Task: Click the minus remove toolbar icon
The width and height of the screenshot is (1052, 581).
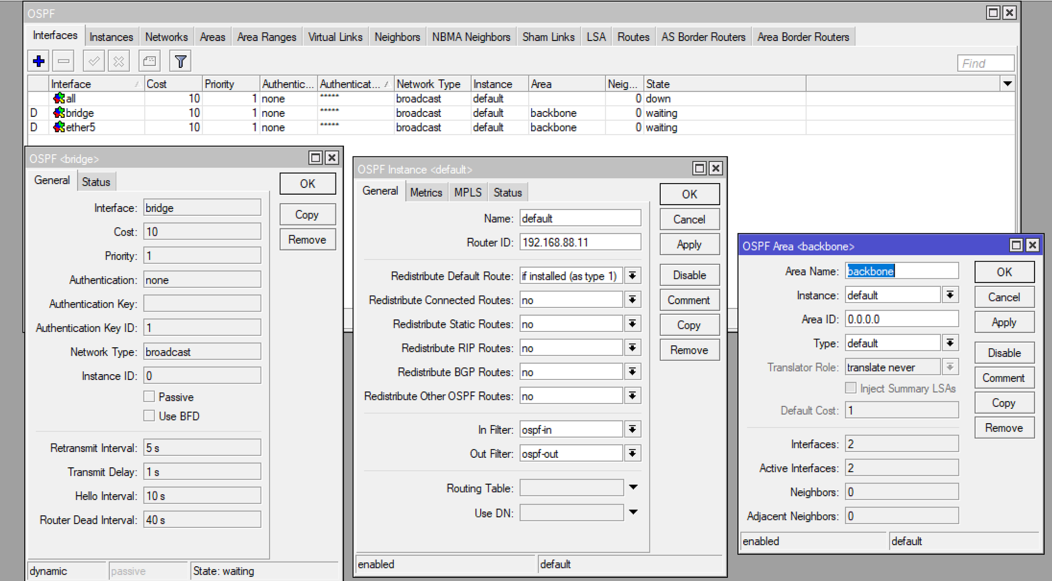Action: point(64,62)
